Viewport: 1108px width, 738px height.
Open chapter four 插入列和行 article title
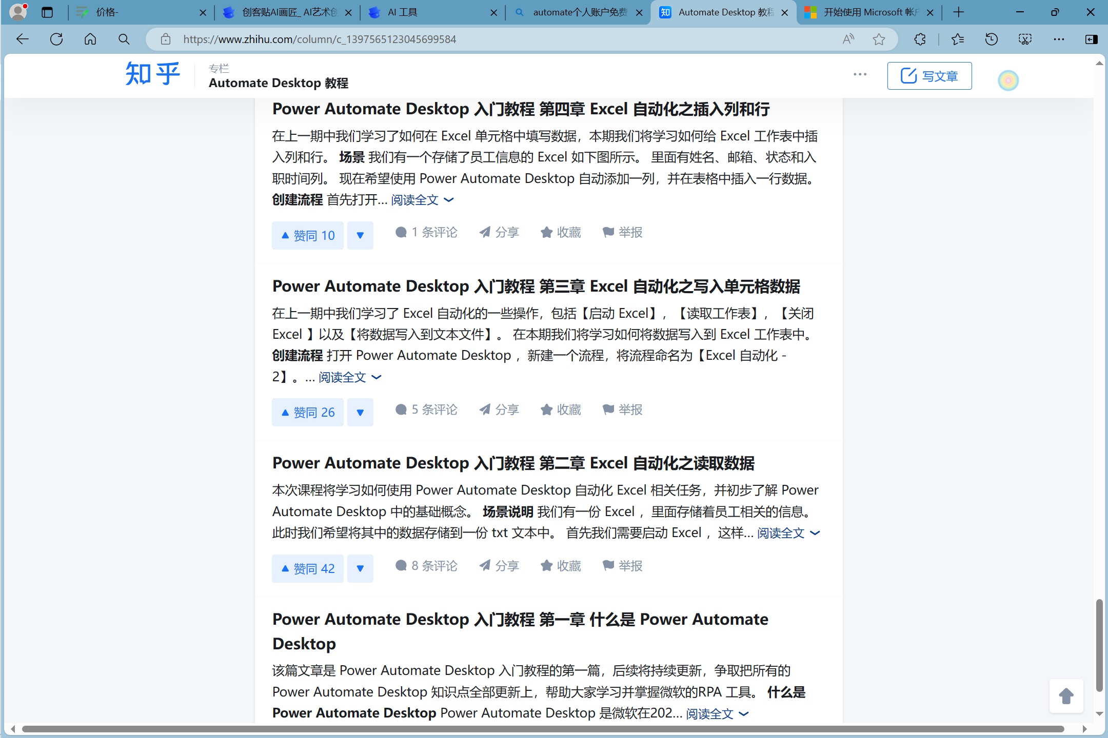[x=521, y=109]
